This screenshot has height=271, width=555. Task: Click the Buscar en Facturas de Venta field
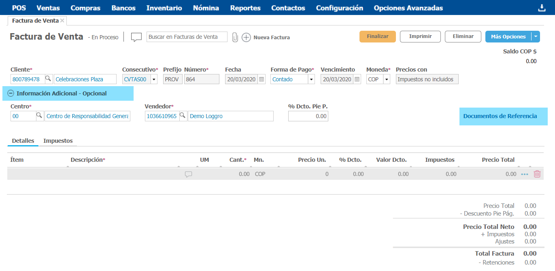[187, 37]
